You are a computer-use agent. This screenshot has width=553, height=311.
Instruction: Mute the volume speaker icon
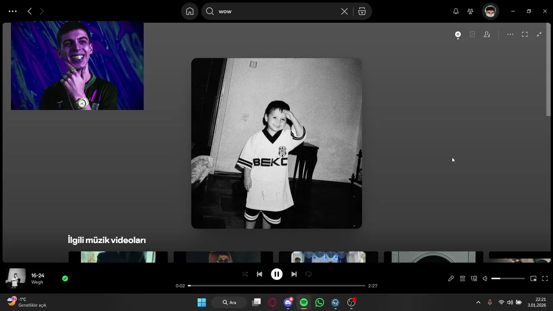pos(485,279)
